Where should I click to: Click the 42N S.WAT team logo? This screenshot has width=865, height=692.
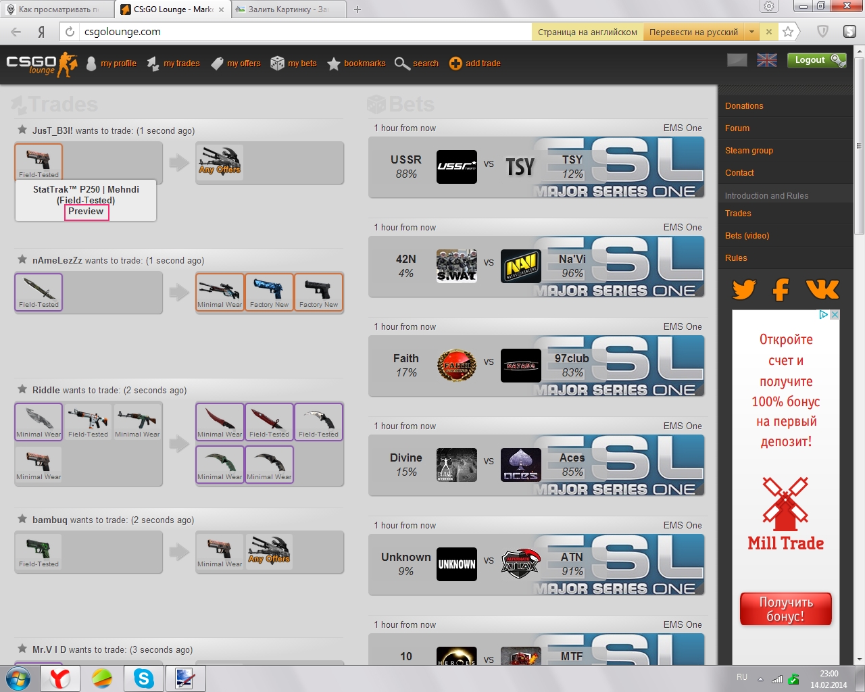pos(457,266)
